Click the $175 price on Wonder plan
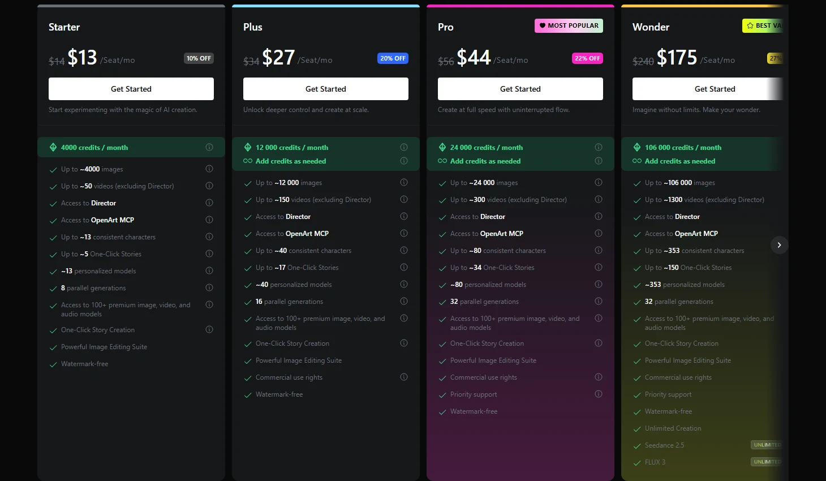This screenshot has width=826, height=481. [677, 57]
